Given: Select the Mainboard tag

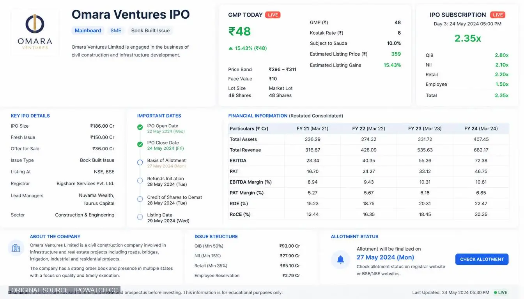Looking at the screenshot, I should click(88, 31).
